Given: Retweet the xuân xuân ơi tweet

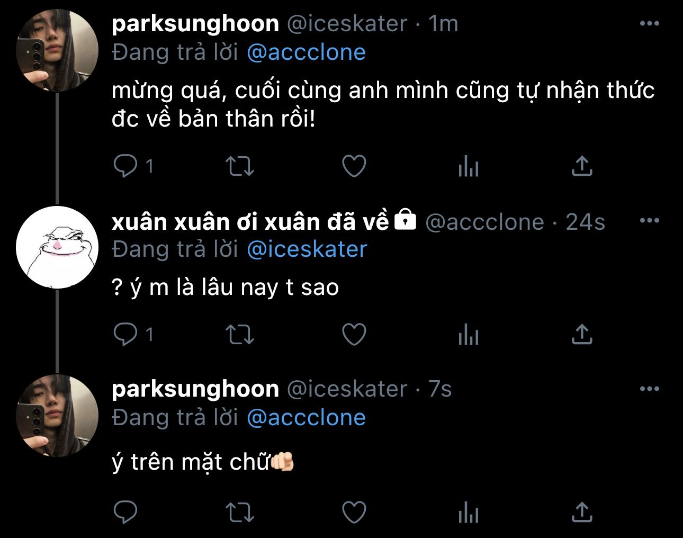Looking at the screenshot, I should point(240,334).
